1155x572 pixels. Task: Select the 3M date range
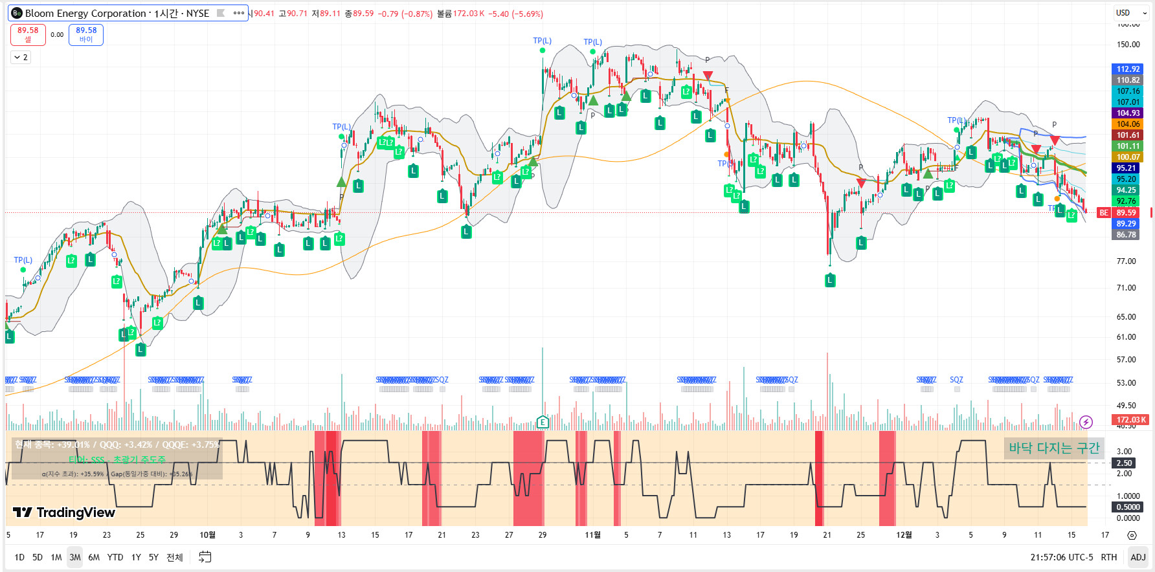point(75,557)
